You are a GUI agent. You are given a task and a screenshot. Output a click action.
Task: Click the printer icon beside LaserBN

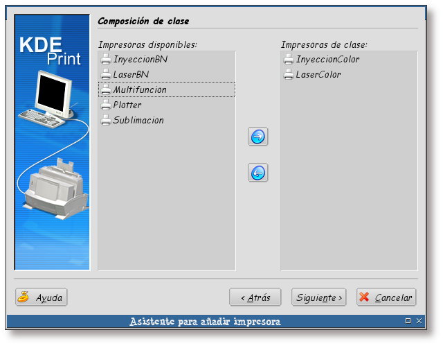[106, 75]
